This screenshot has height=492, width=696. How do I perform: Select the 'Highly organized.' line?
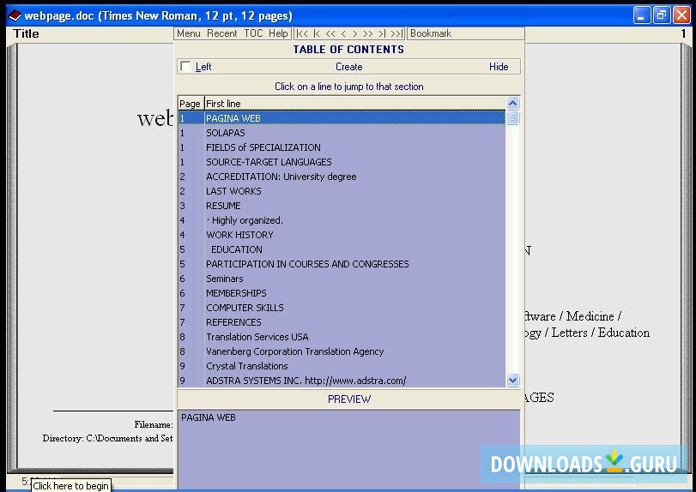click(x=342, y=220)
